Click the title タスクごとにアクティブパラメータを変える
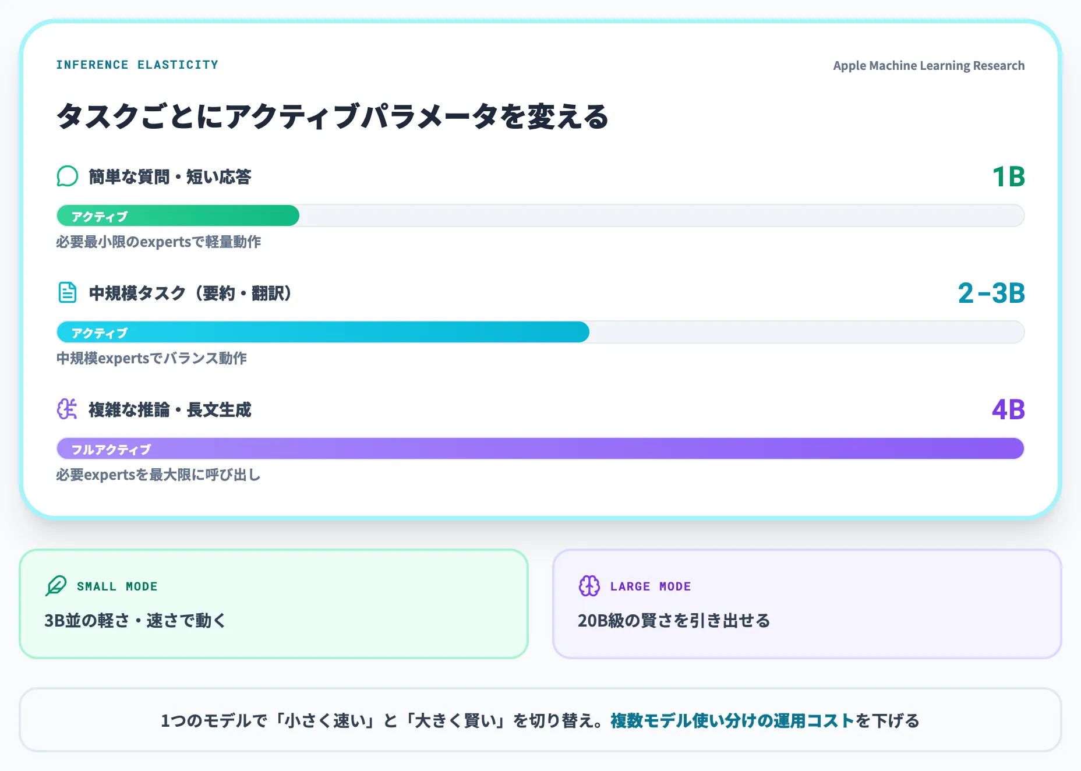Screen dimensions: 1081x771 [333, 116]
